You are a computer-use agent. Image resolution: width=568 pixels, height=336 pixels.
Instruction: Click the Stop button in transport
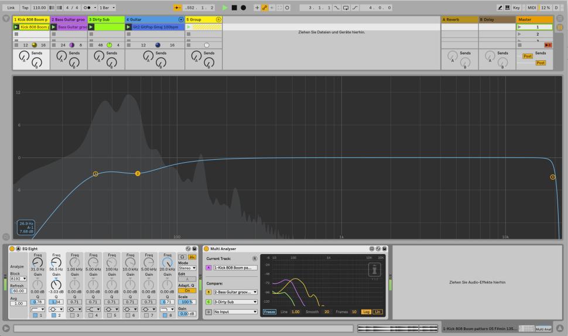[x=234, y=8]
